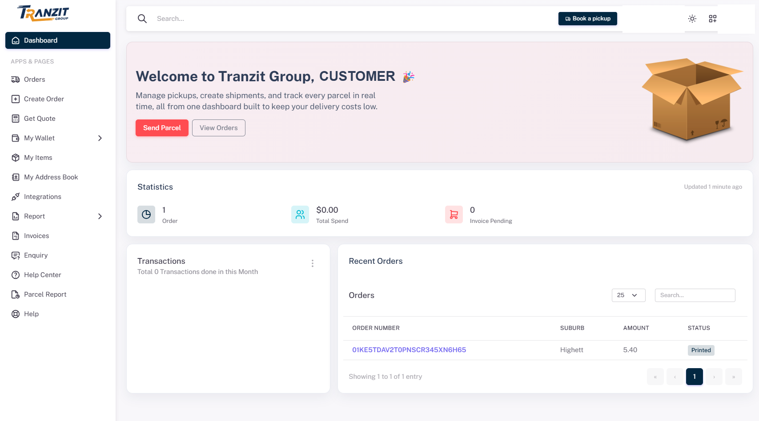Click the red Send Parcel button
The height and width of the screenshot is (421, 759).
coord(162,128)
